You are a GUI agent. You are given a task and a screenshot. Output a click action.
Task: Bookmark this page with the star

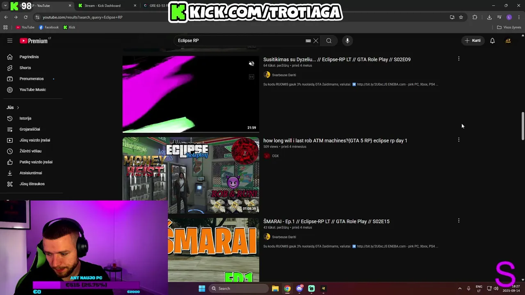point(461,17)
